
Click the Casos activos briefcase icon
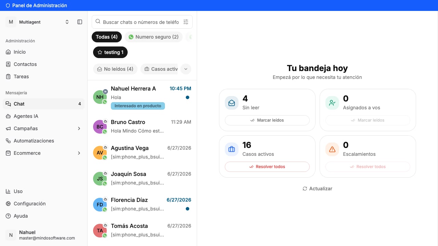(232, 149)
